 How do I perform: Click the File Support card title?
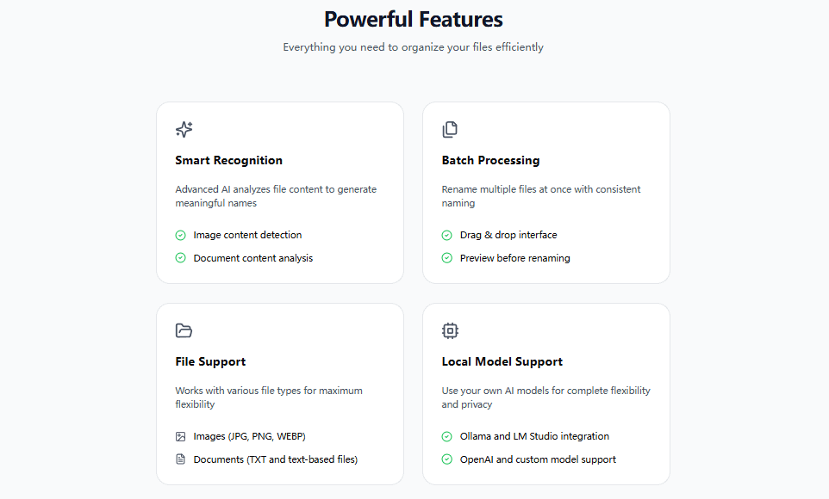(210, 361)
